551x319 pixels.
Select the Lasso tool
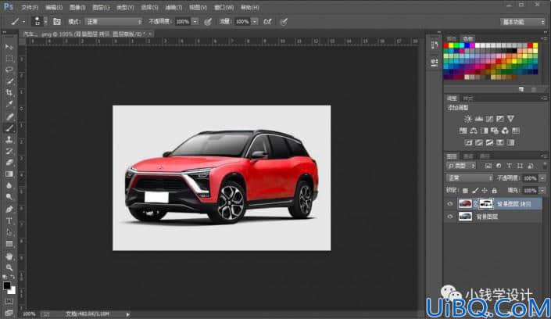(9, 70)
